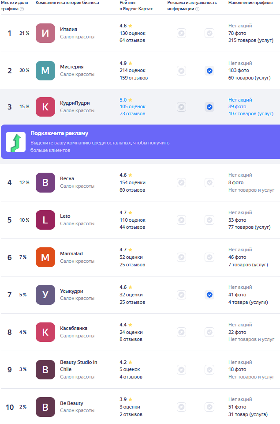Image resolution: width=280 pixels, height=424 pixels.
Task: Click the verified badge in Италия row
Action: [x=209, y=33]
